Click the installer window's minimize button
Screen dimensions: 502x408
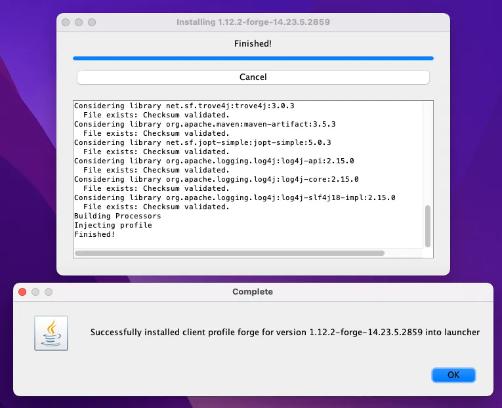pos(79,22)
